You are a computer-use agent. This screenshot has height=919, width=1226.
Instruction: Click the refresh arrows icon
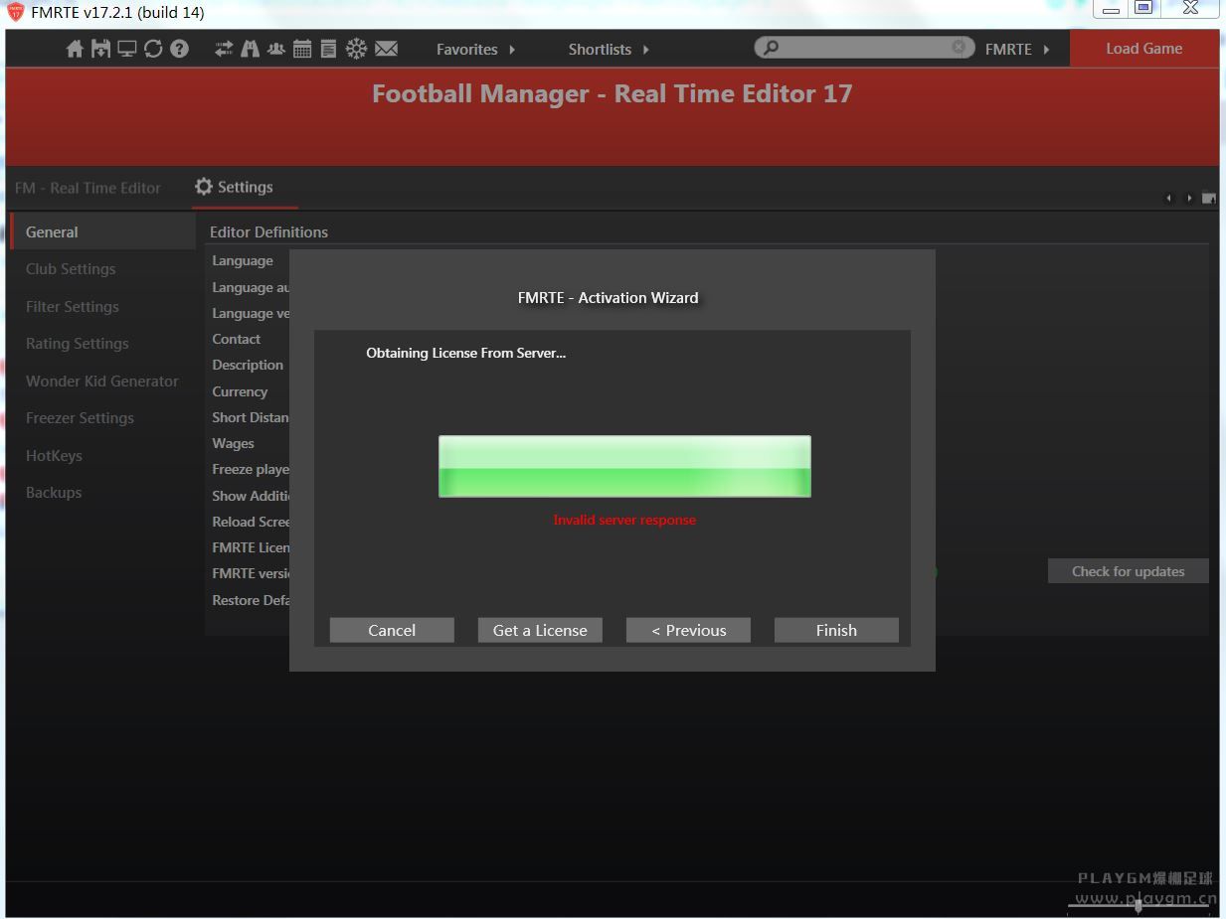[153, 49]
